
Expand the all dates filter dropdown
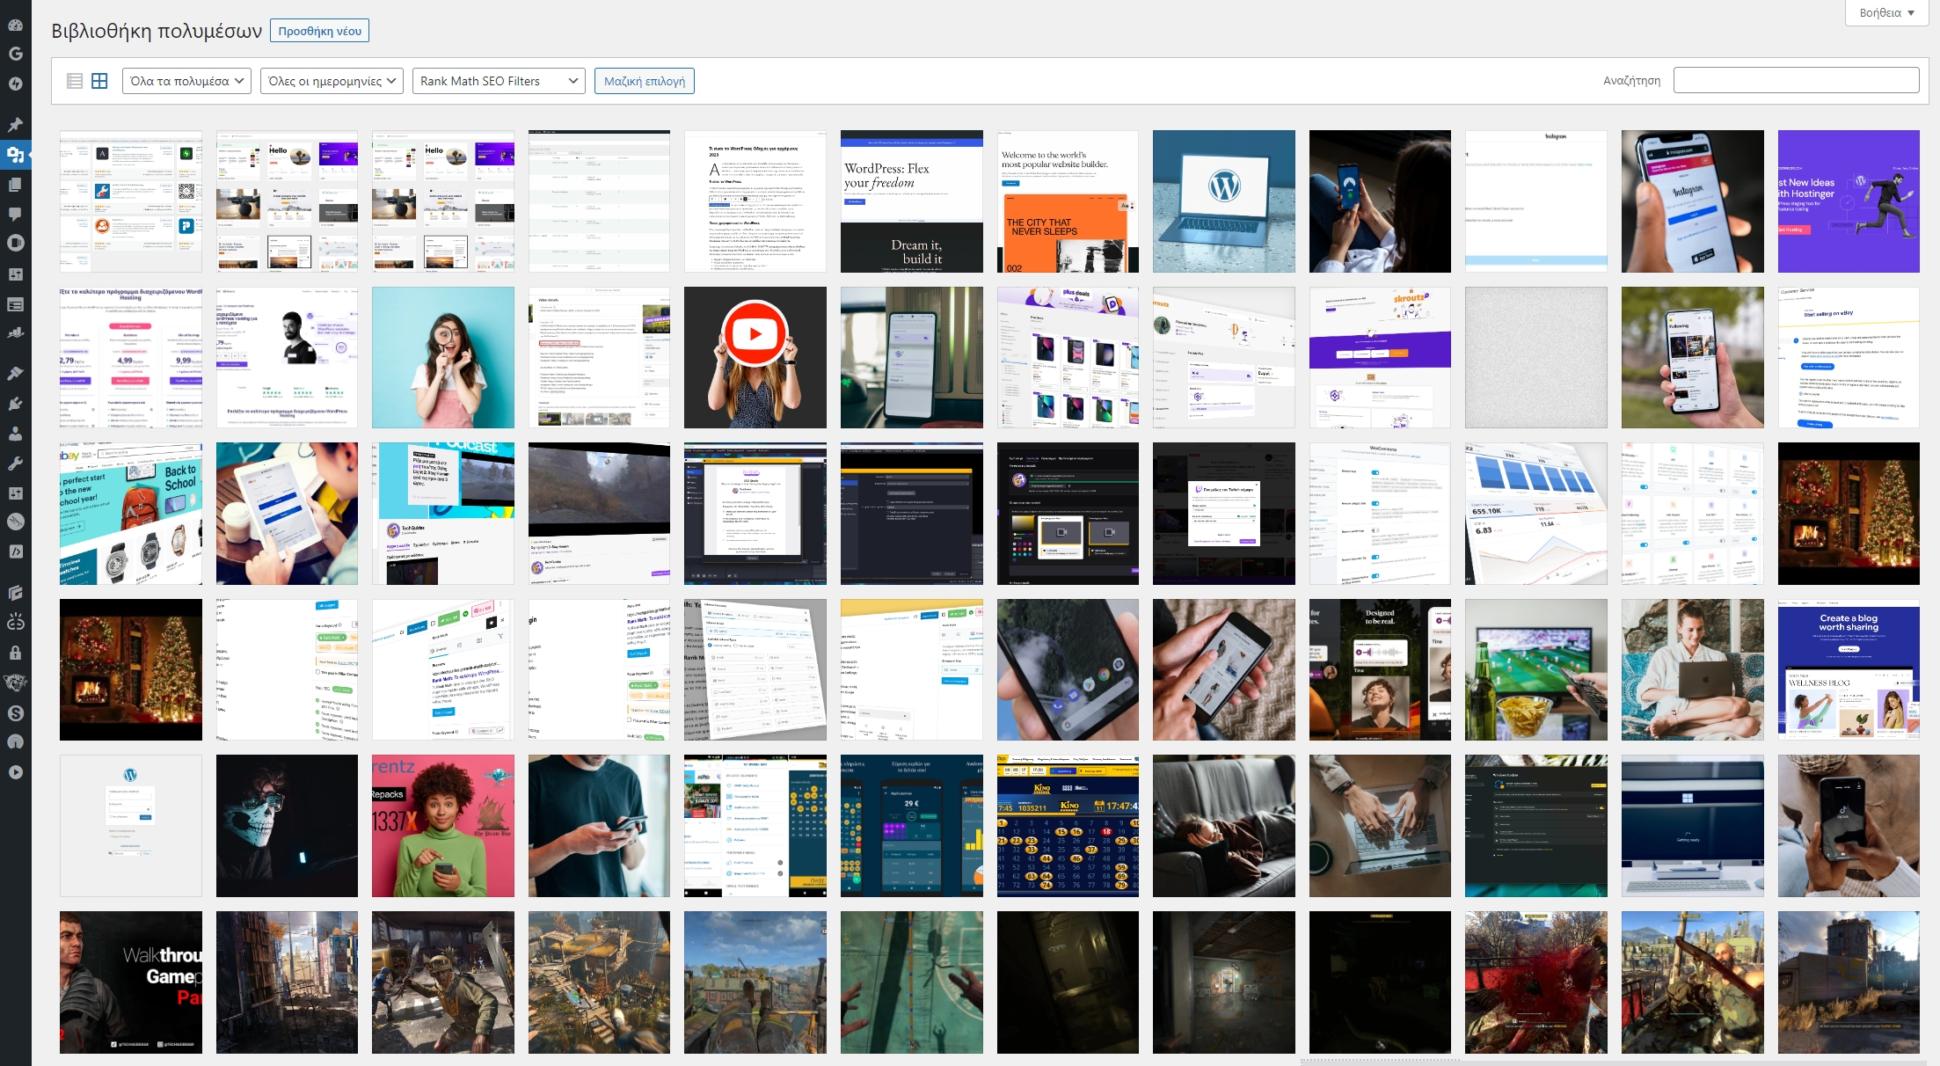(x=332, y=81)
